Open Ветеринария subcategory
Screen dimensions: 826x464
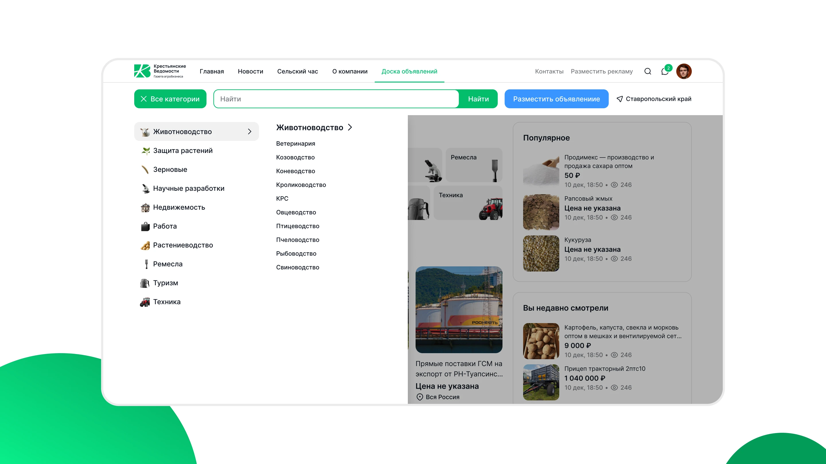coord(295,143)
